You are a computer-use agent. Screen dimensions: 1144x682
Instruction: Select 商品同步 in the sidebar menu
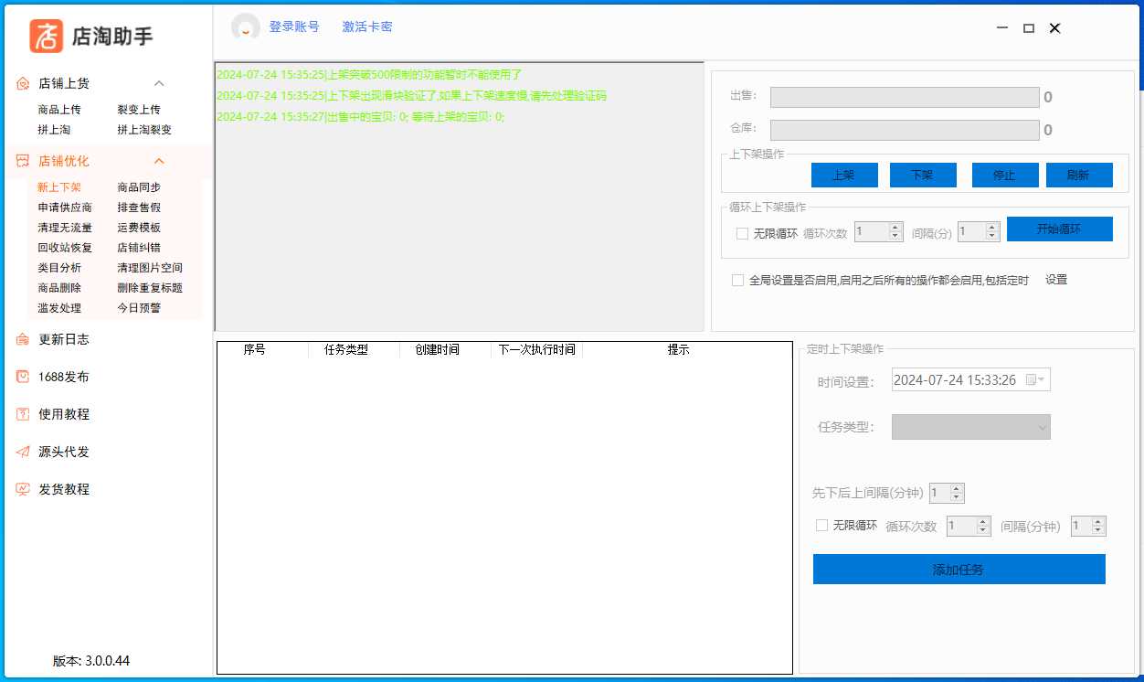coord(139,187)
